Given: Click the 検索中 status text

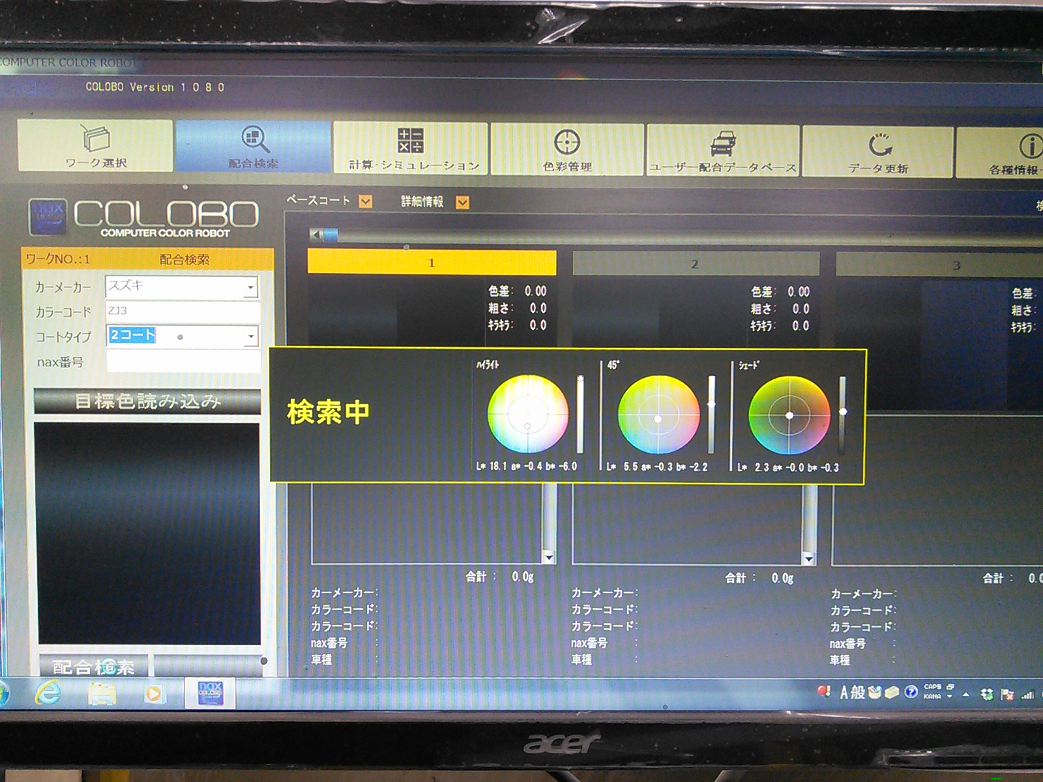Looking at the screenshot, I should [329, 412].
